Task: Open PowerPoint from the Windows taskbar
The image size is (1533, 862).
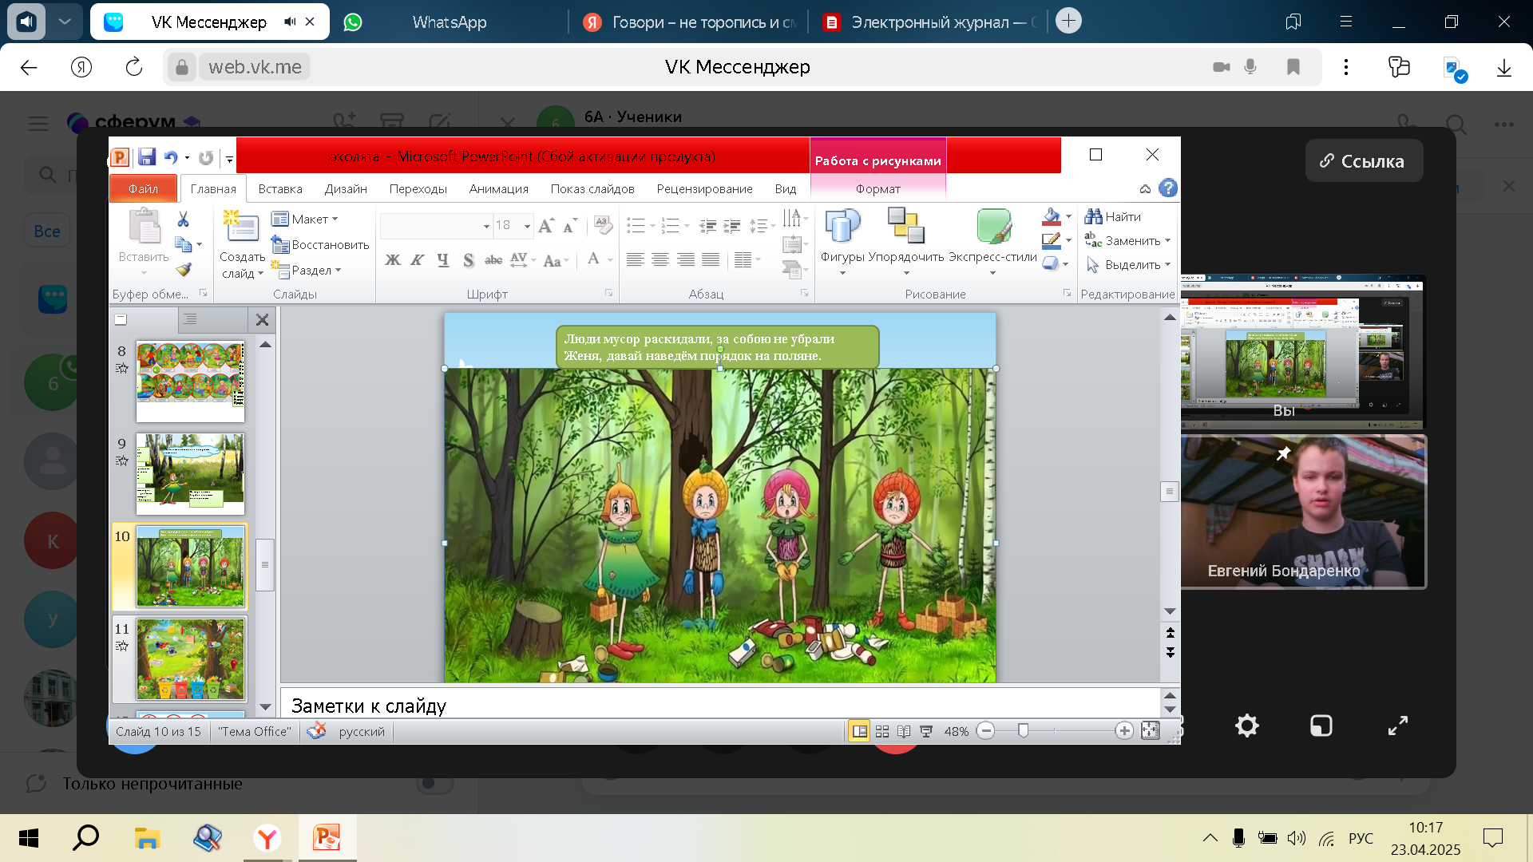Action: pos(327,838)
